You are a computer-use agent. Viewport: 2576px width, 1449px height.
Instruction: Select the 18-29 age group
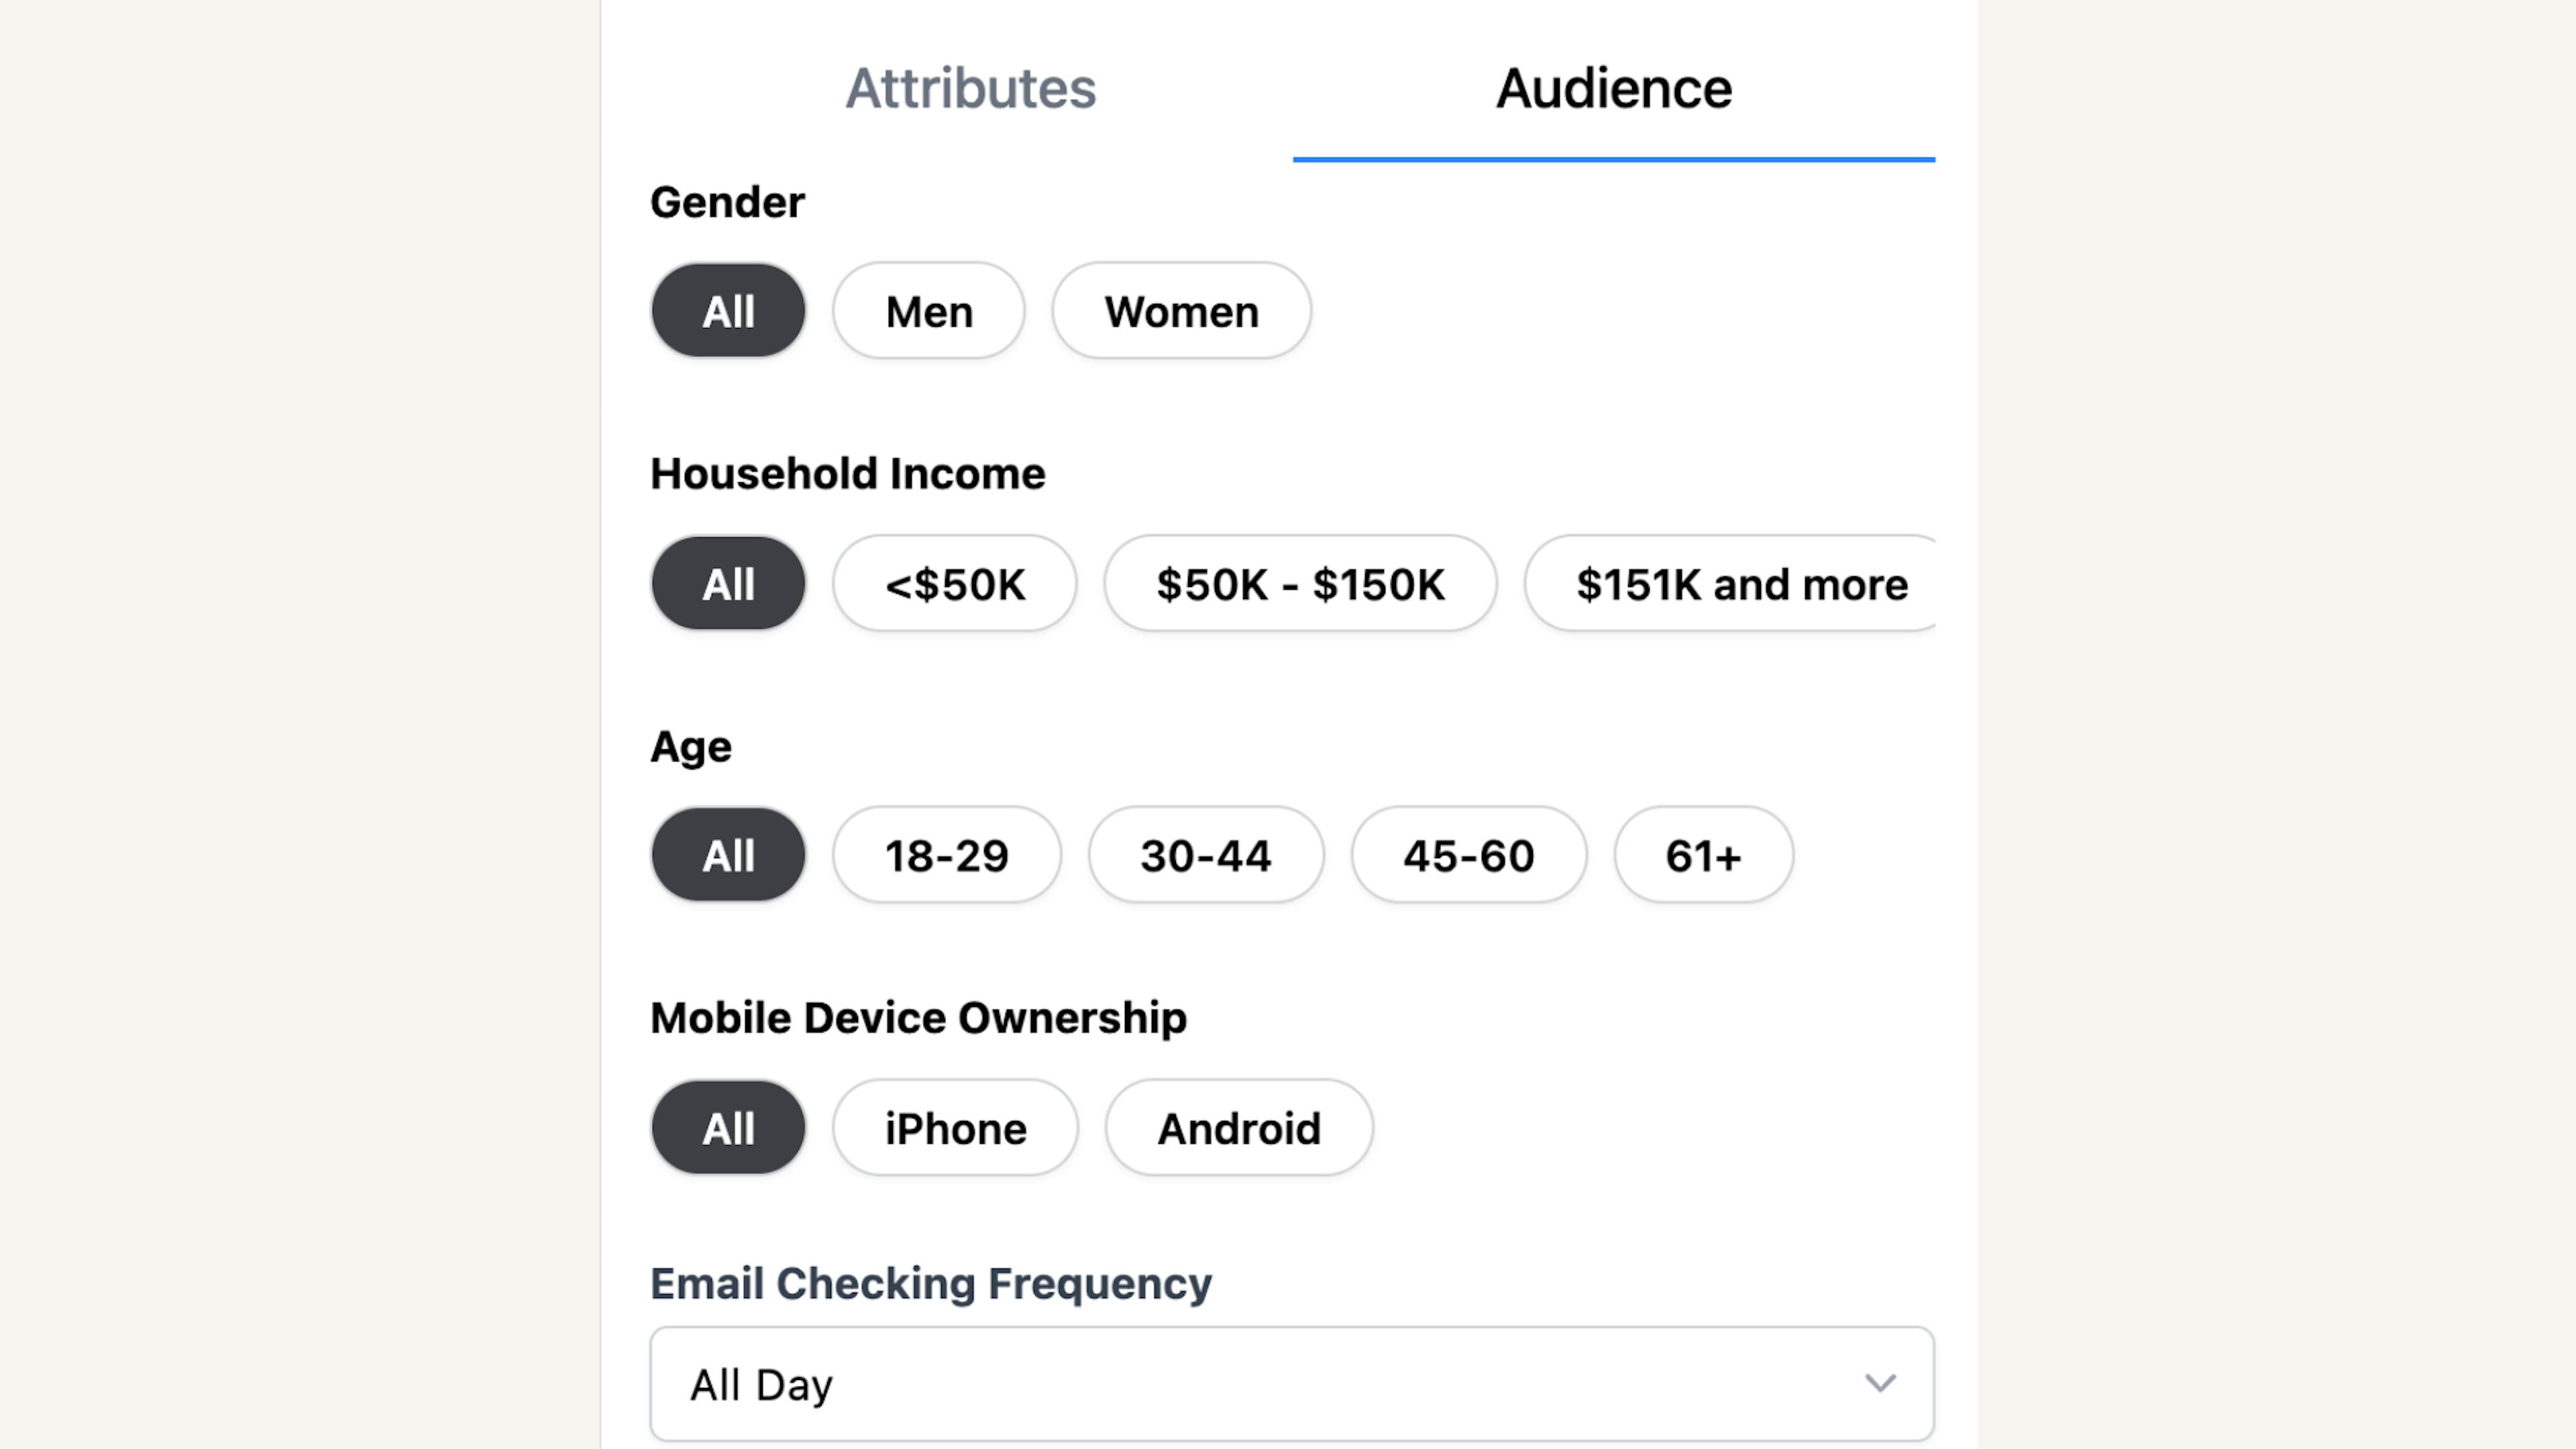point(947,855)
